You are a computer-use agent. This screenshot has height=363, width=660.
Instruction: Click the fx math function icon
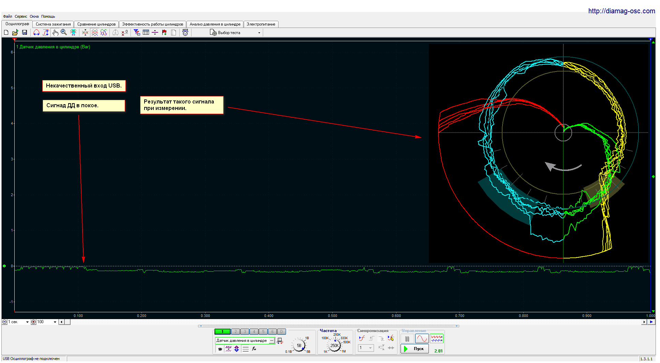[254, 349]
